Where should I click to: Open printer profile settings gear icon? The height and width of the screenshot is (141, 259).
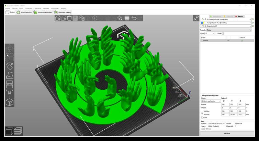pyautogui.click(x=253, y=26)
